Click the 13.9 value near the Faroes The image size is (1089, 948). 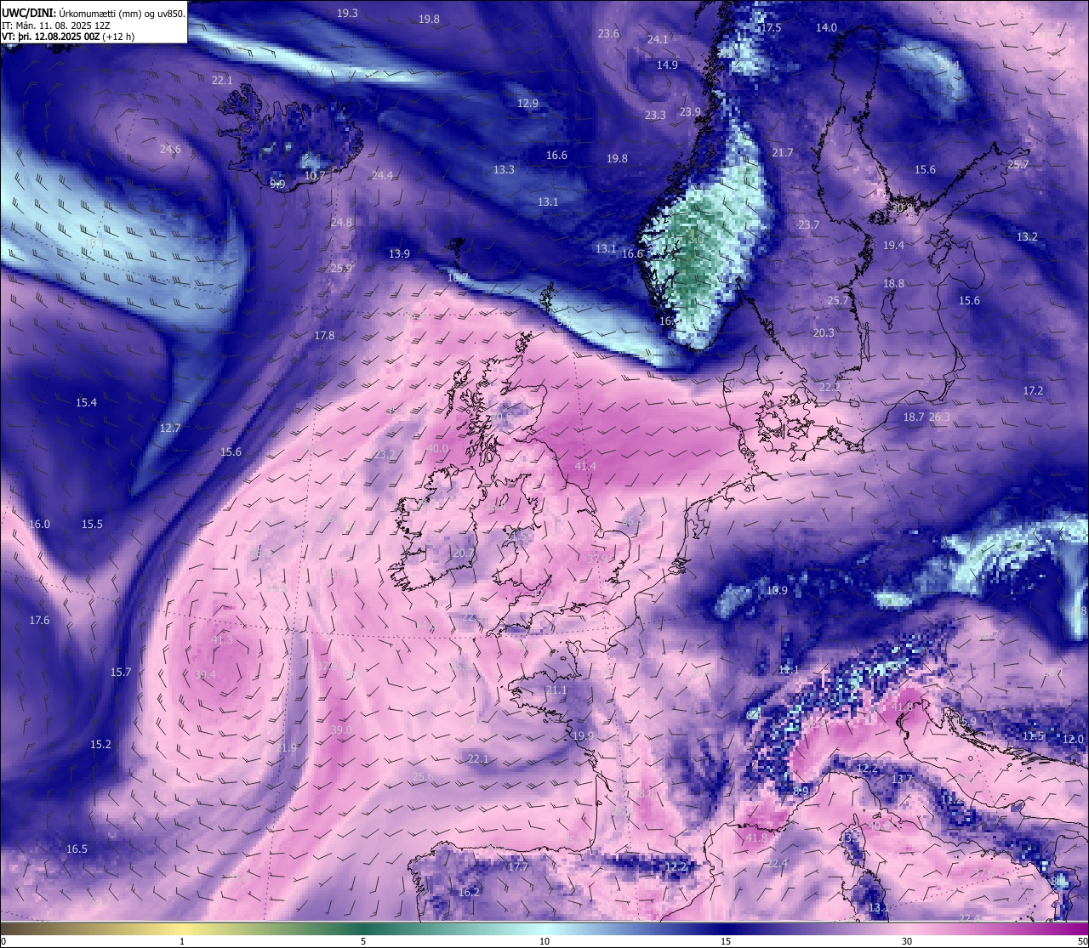pyautogui.click(x=399, y=253)
